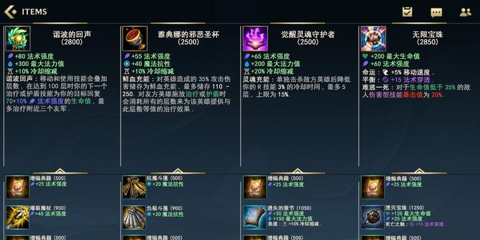480x240 pixels.
Task: Click the 抗魔斗篷 cloak component icon
Action: click(134, 187)
